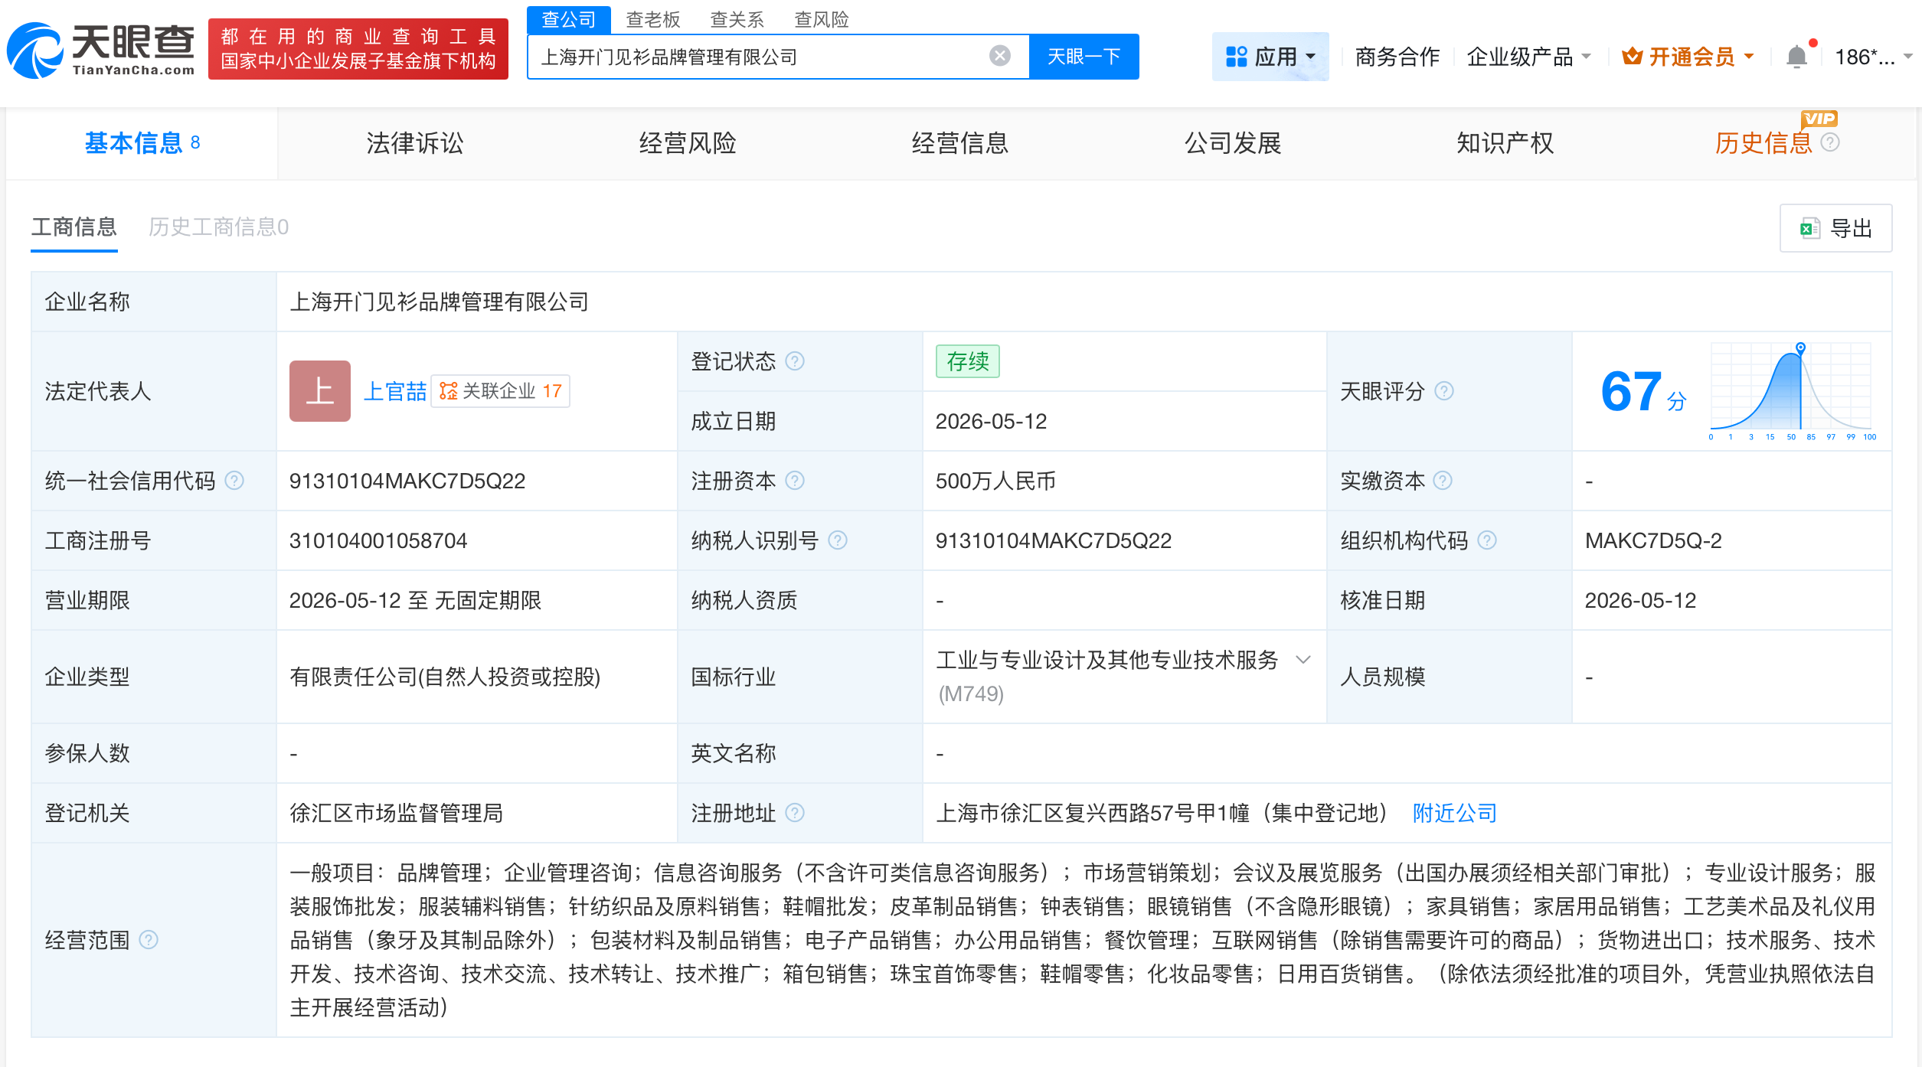1922x1067 pixels.
Task: Click help icon next to 实缴资本
Action: pyautogui.click(x=1443, y=481)
